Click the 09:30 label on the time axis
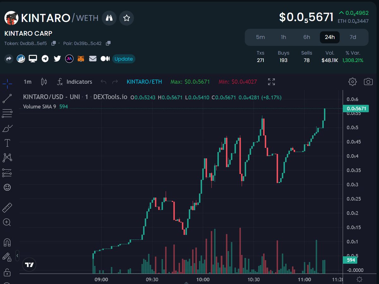 click(x=152, y=279)
